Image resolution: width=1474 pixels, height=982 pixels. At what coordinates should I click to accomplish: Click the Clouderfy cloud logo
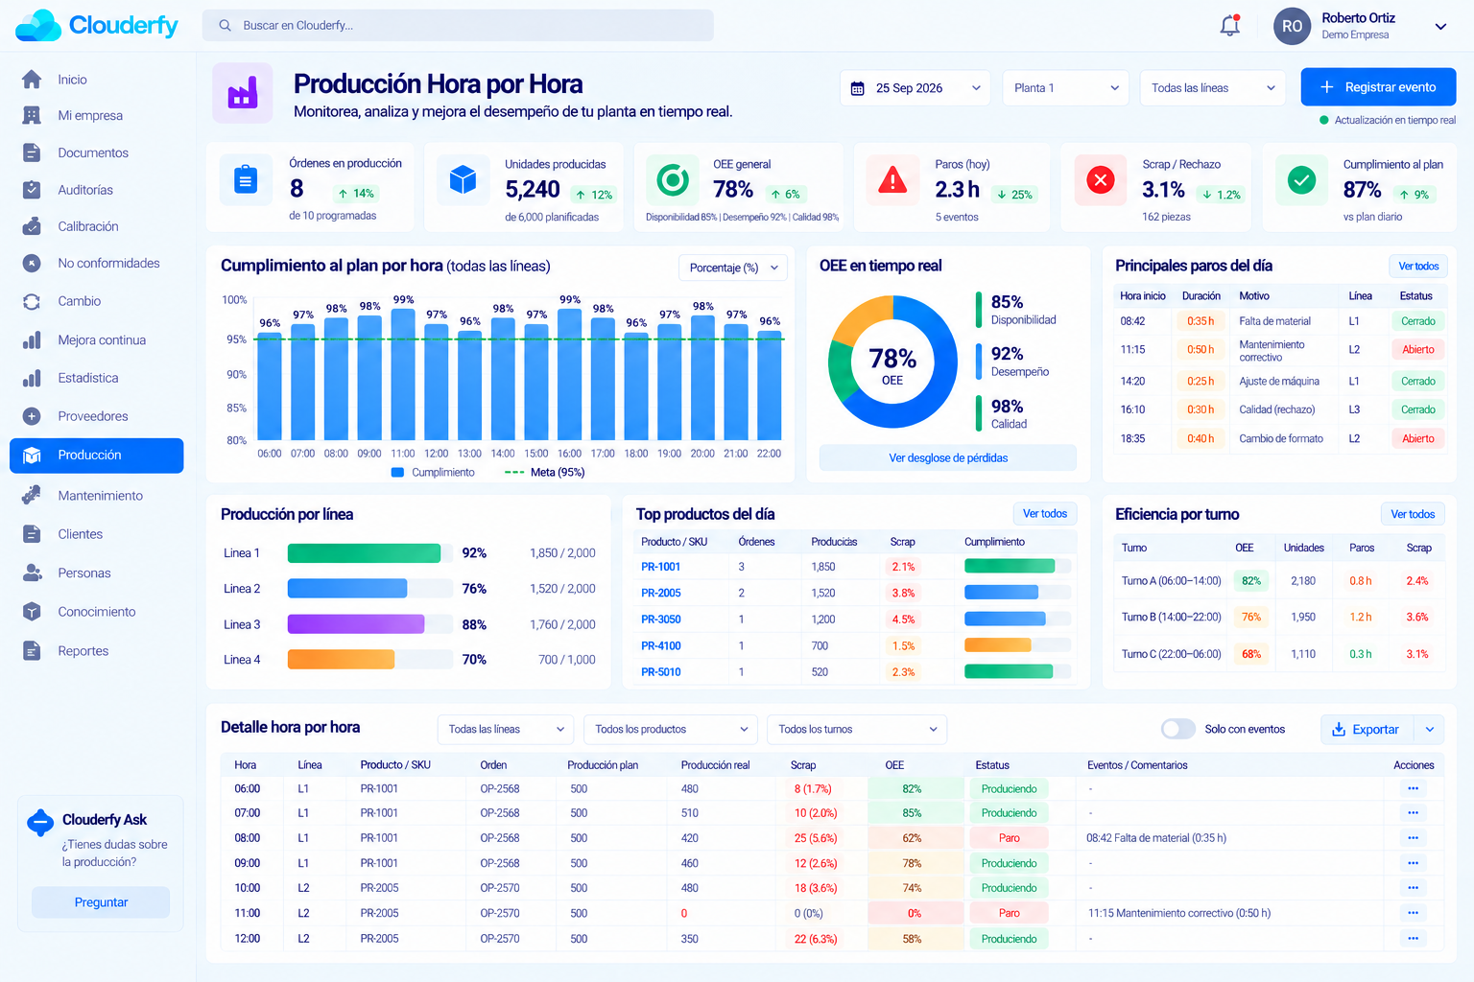[x=38, y=26]
